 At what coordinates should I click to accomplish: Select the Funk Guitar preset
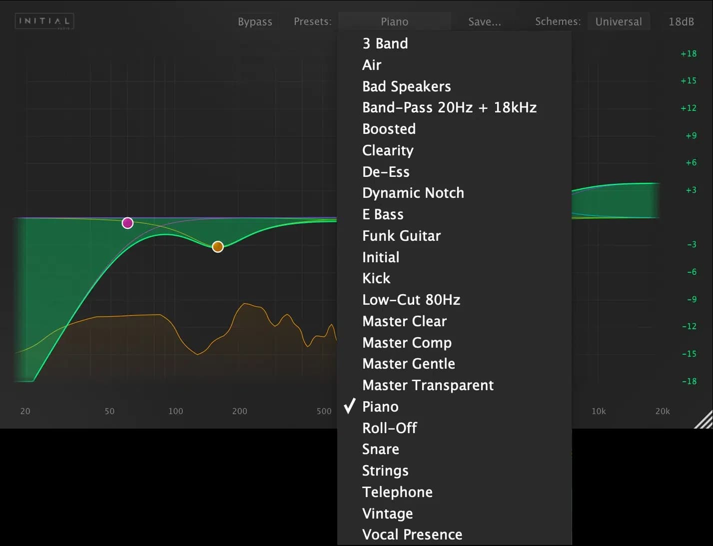point(401,235)
